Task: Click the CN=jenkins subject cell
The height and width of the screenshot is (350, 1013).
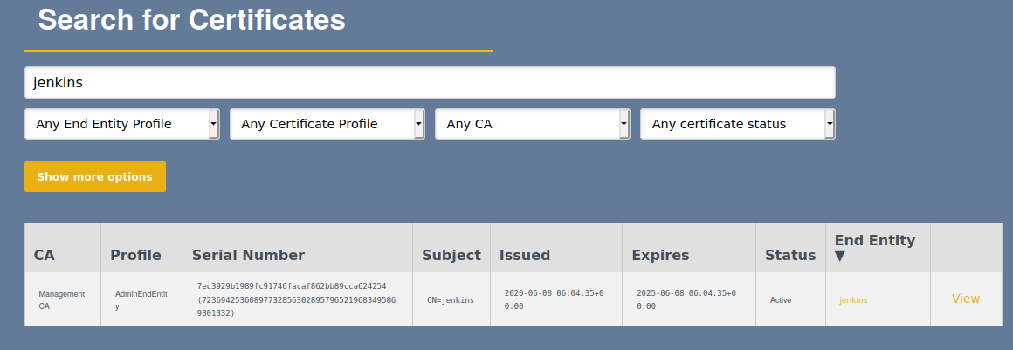Action: click(451, 300)
